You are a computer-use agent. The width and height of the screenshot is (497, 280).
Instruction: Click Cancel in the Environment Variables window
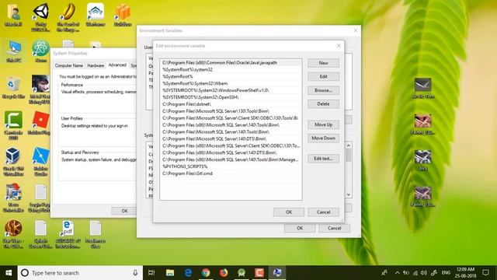(335, 228)
